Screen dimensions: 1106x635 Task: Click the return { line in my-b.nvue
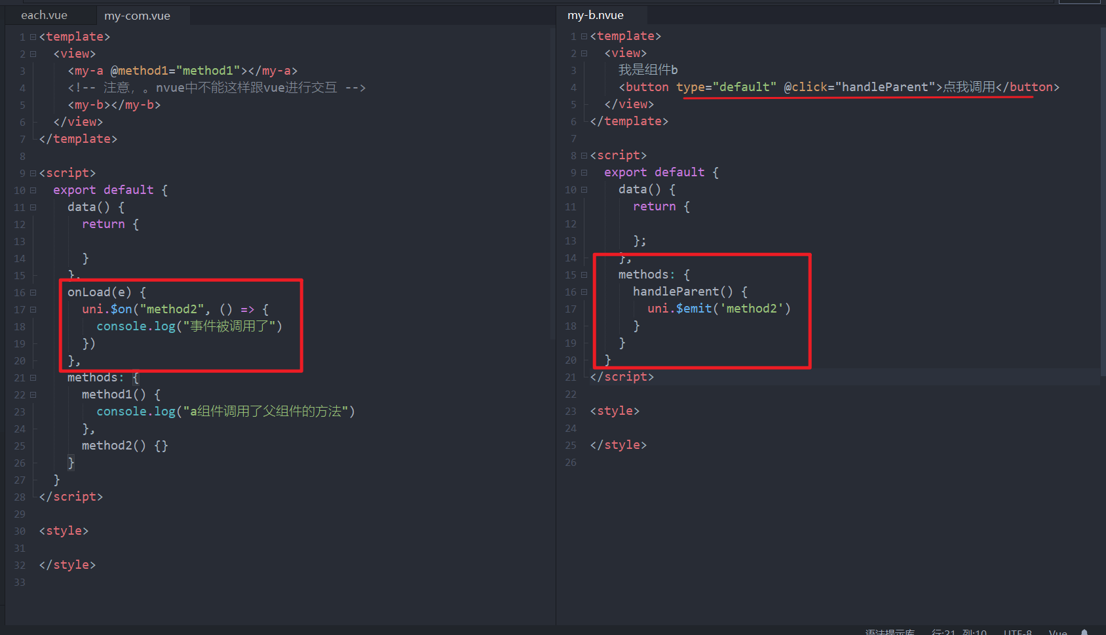click(x=661, y=206)
